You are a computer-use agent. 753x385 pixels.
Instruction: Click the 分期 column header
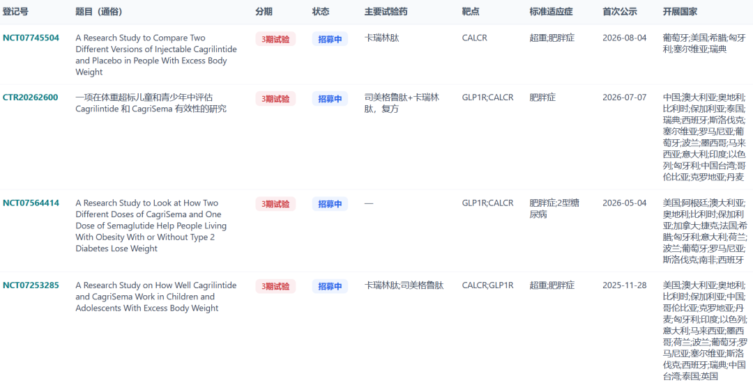click(x=264, y=12)
